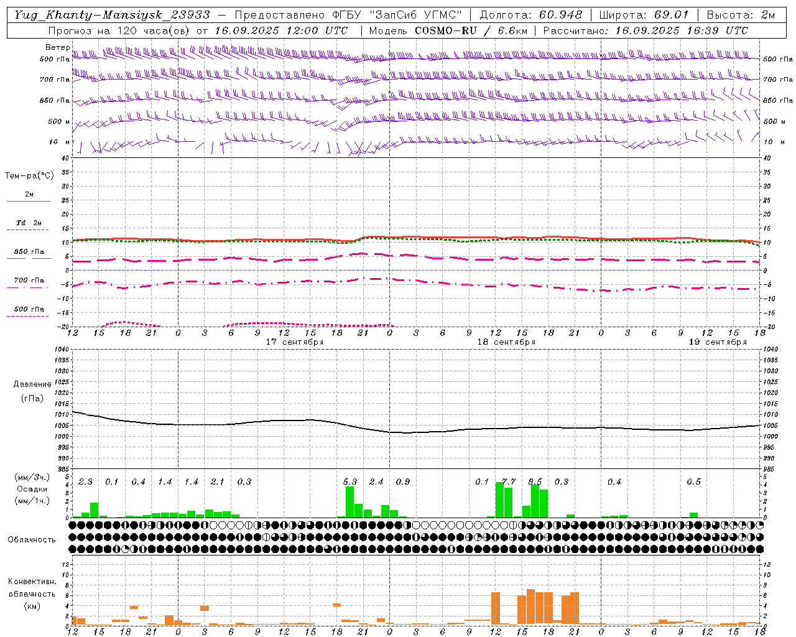This screenshot has height=637, width=796.
Task: Click the station title Yug_Khanty-Mansiysk_23933
Action: click(112, 15)
